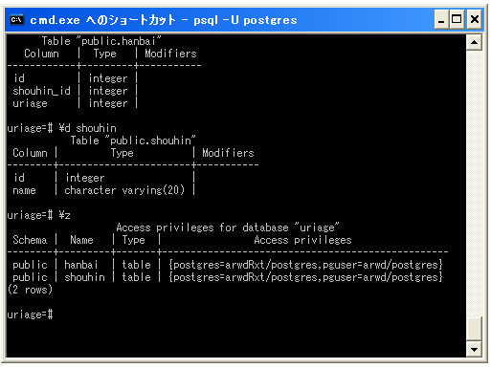The image size is (491, 368).
Task: Click the '(2 rows)' result text
Action: (30, 290)
